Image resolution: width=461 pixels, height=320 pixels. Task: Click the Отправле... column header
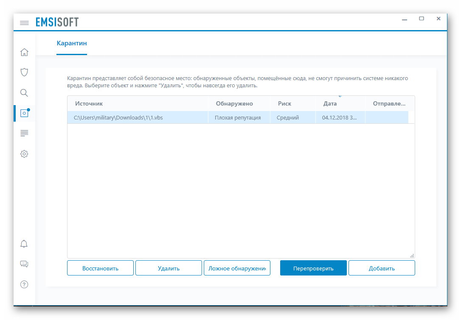pos(390,103)
